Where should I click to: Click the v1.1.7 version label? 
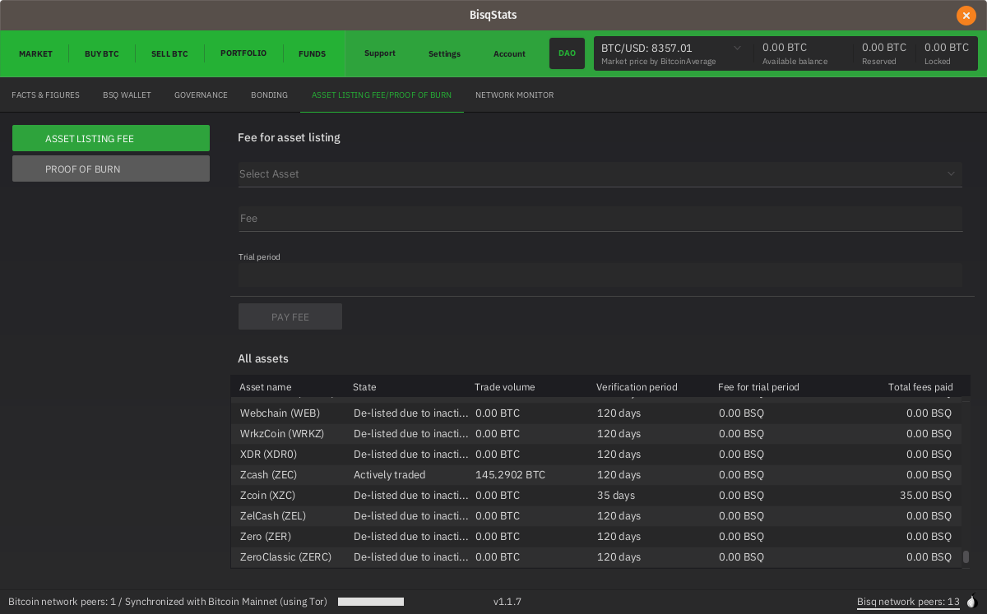(x=507, y=602)
